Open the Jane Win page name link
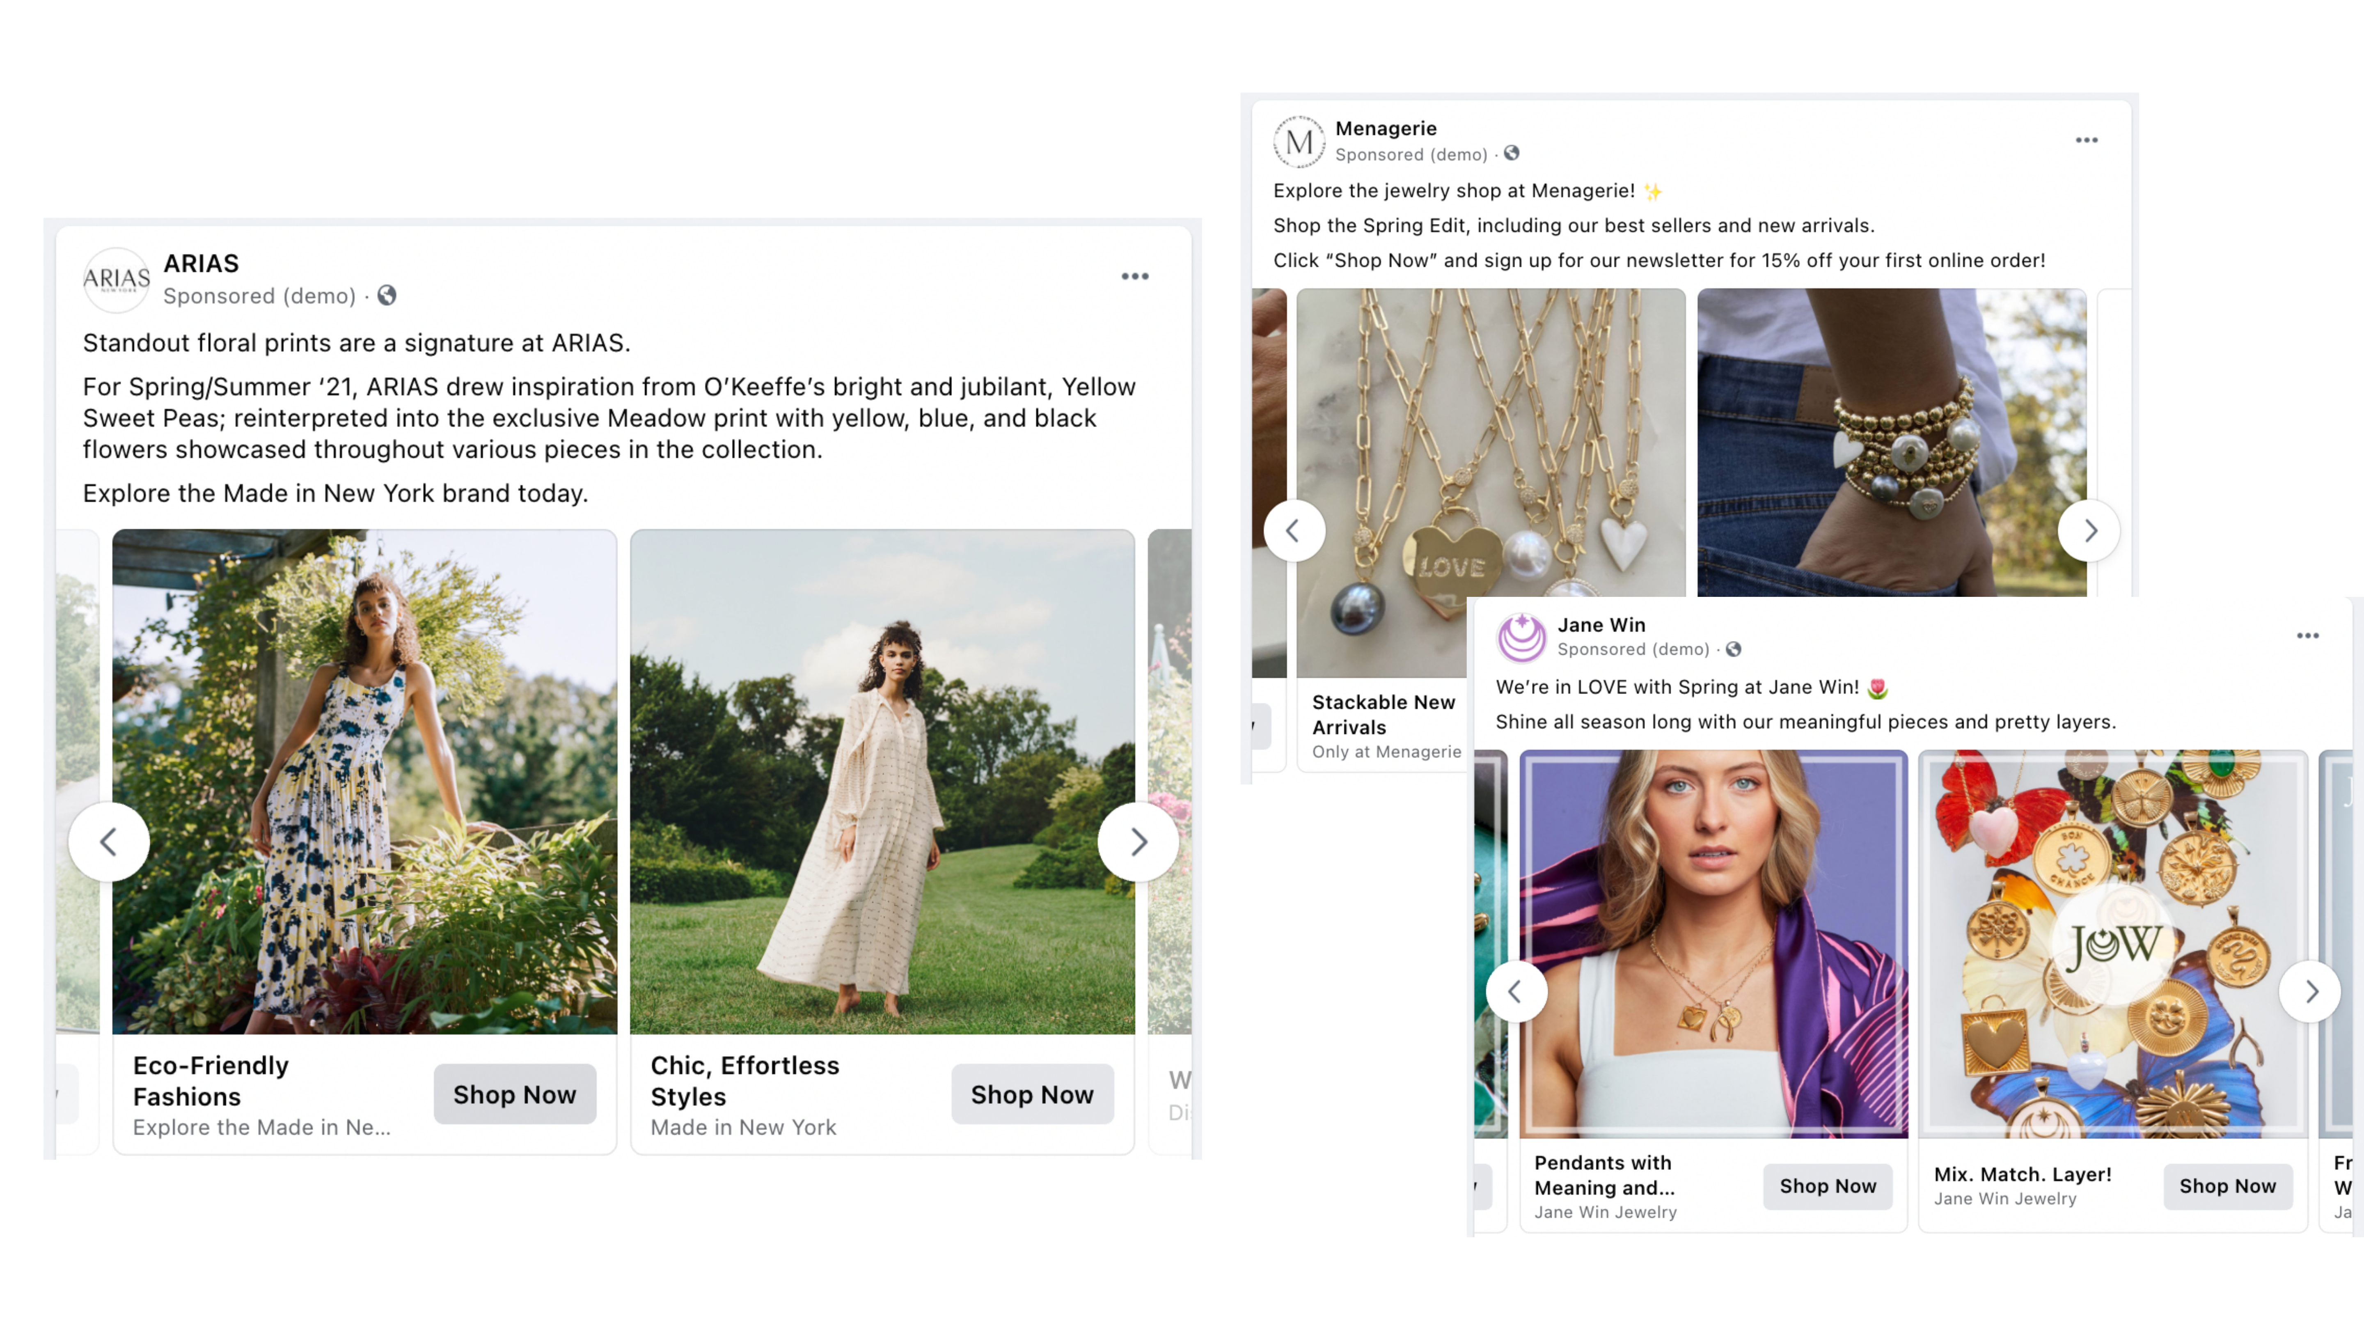The height and width of the screenshot is (1330, 2364). (x=1601, y=625)
